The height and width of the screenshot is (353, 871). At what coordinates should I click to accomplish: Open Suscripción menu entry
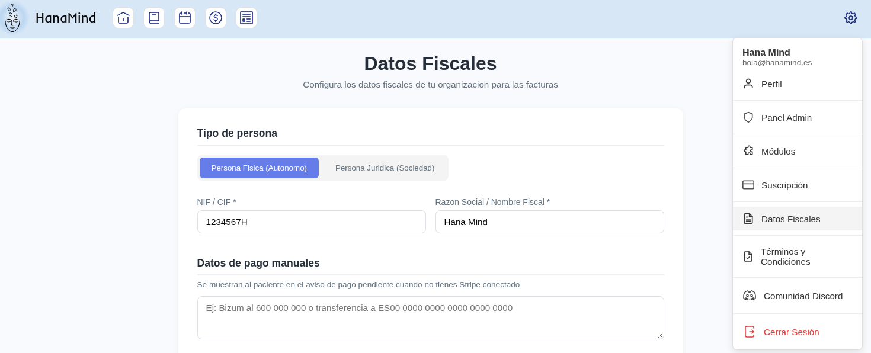click(798, 185)
